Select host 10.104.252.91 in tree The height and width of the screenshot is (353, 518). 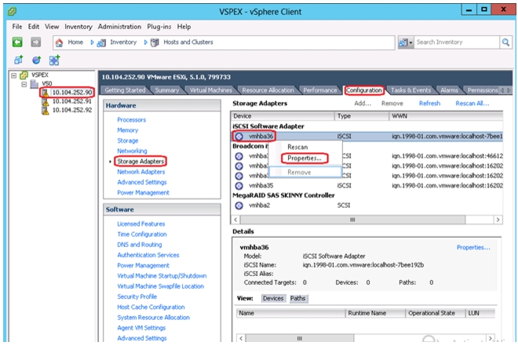click(x=72, y=101)
